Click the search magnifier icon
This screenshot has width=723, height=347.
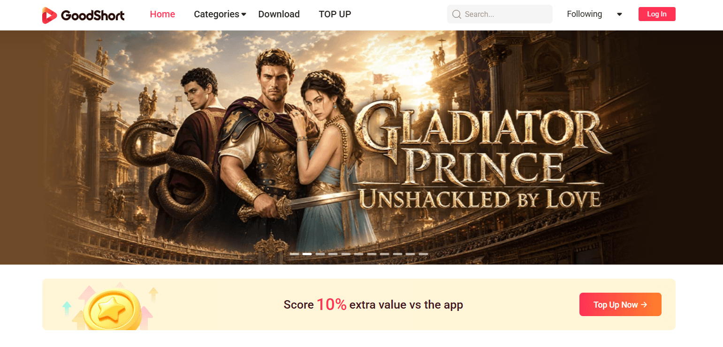457,15
